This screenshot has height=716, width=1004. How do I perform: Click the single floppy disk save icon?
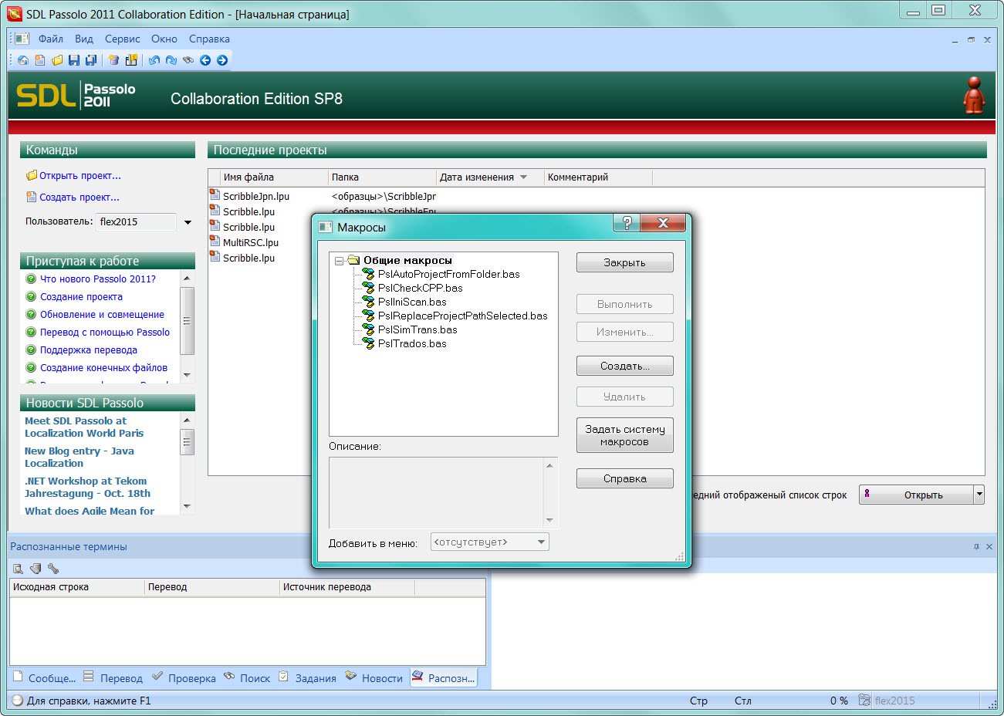(74, 60)
